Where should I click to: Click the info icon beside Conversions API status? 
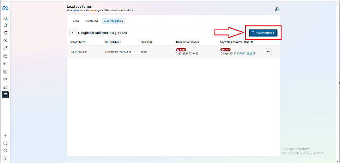tap(252, 42)
